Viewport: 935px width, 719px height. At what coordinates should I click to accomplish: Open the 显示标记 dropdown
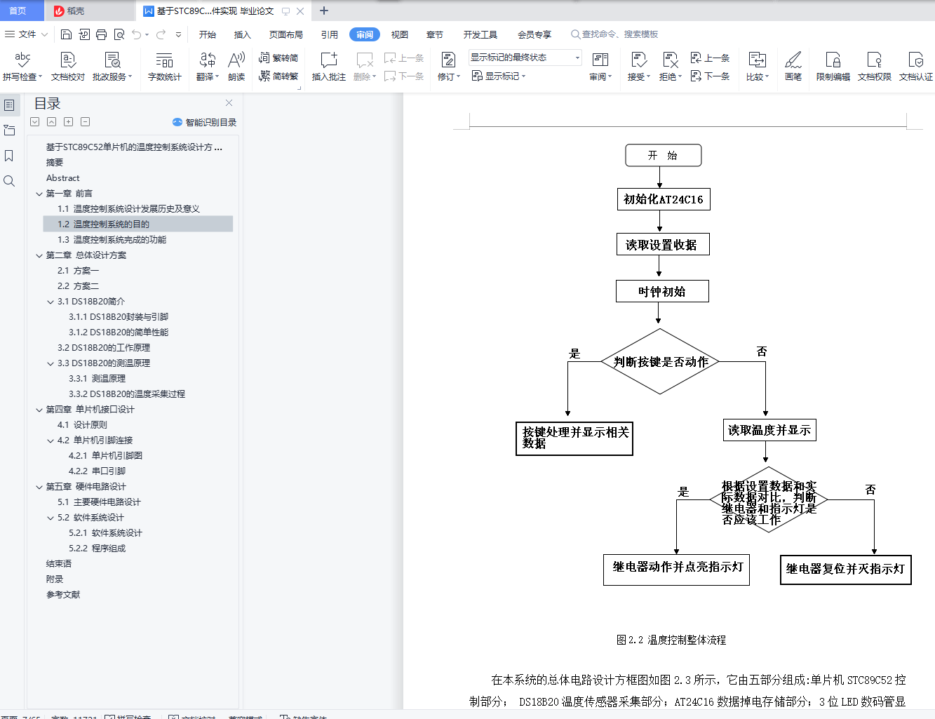click(498, 76)
